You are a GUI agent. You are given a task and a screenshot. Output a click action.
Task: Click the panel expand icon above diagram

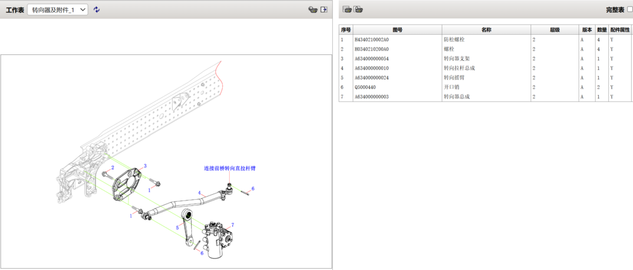324,9
